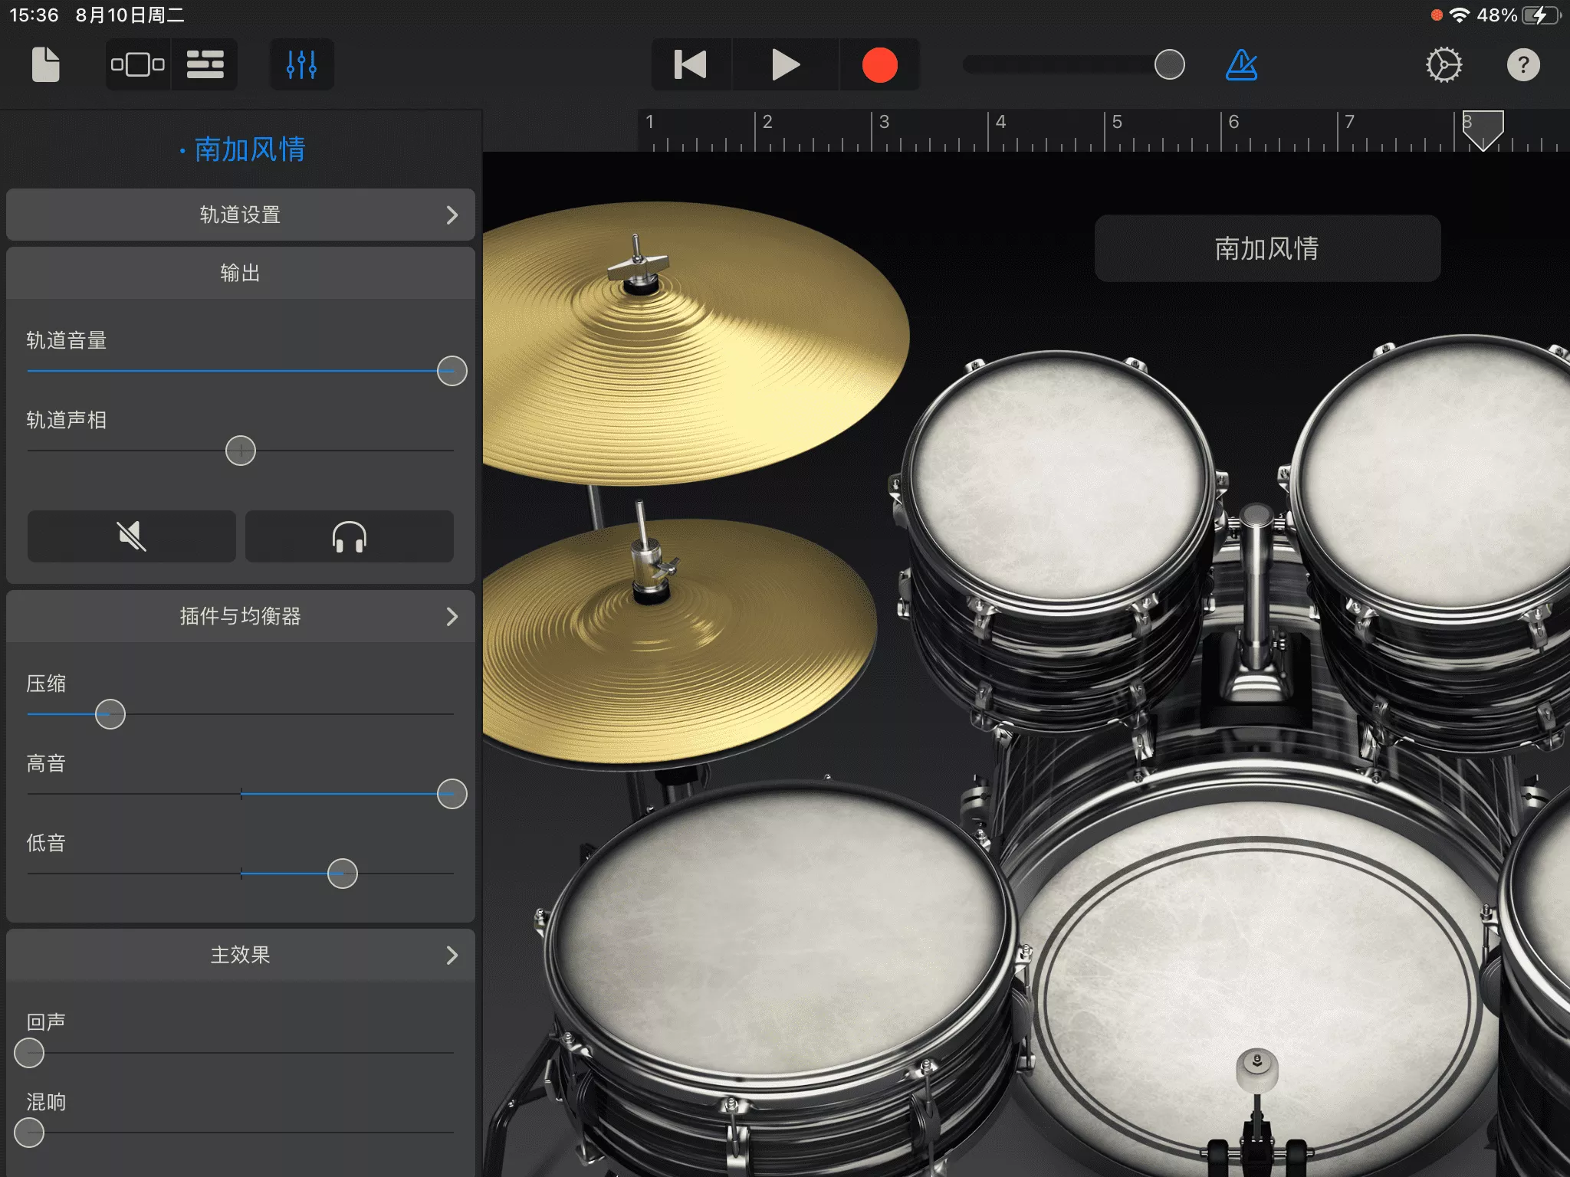Screen dimensions: 1570x1177
Task: Adjust the 轨道音量 track volume slider
Action: pyautogui.click(x=452, y=371)
